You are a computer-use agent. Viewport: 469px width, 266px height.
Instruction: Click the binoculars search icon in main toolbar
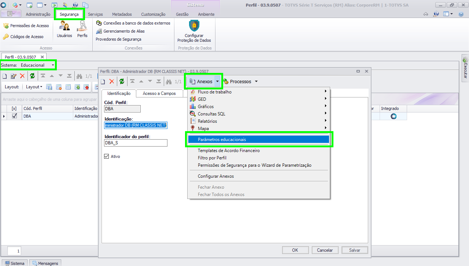pyautogui.click(x=79, y=76)
